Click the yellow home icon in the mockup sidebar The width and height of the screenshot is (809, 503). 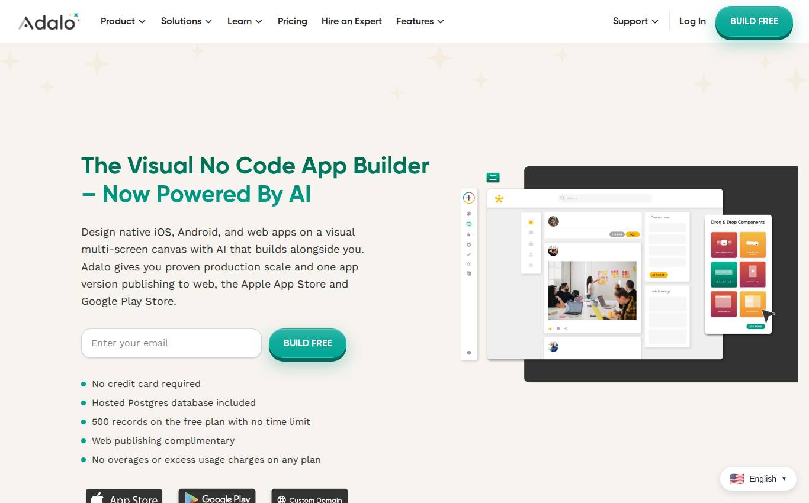pos(531,222)
